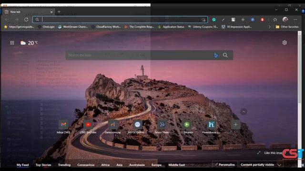This screenshot has height=171, width=305.
Task: Select the My Feed tab
Action: [22, 165]
